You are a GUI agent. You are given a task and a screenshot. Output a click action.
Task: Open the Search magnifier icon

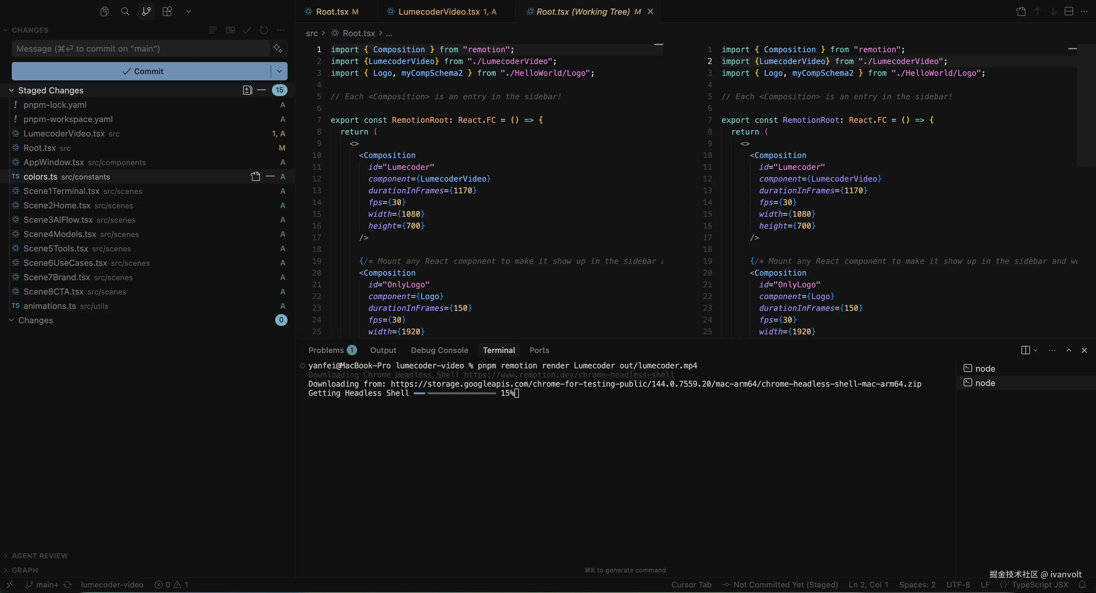(125, 11)
